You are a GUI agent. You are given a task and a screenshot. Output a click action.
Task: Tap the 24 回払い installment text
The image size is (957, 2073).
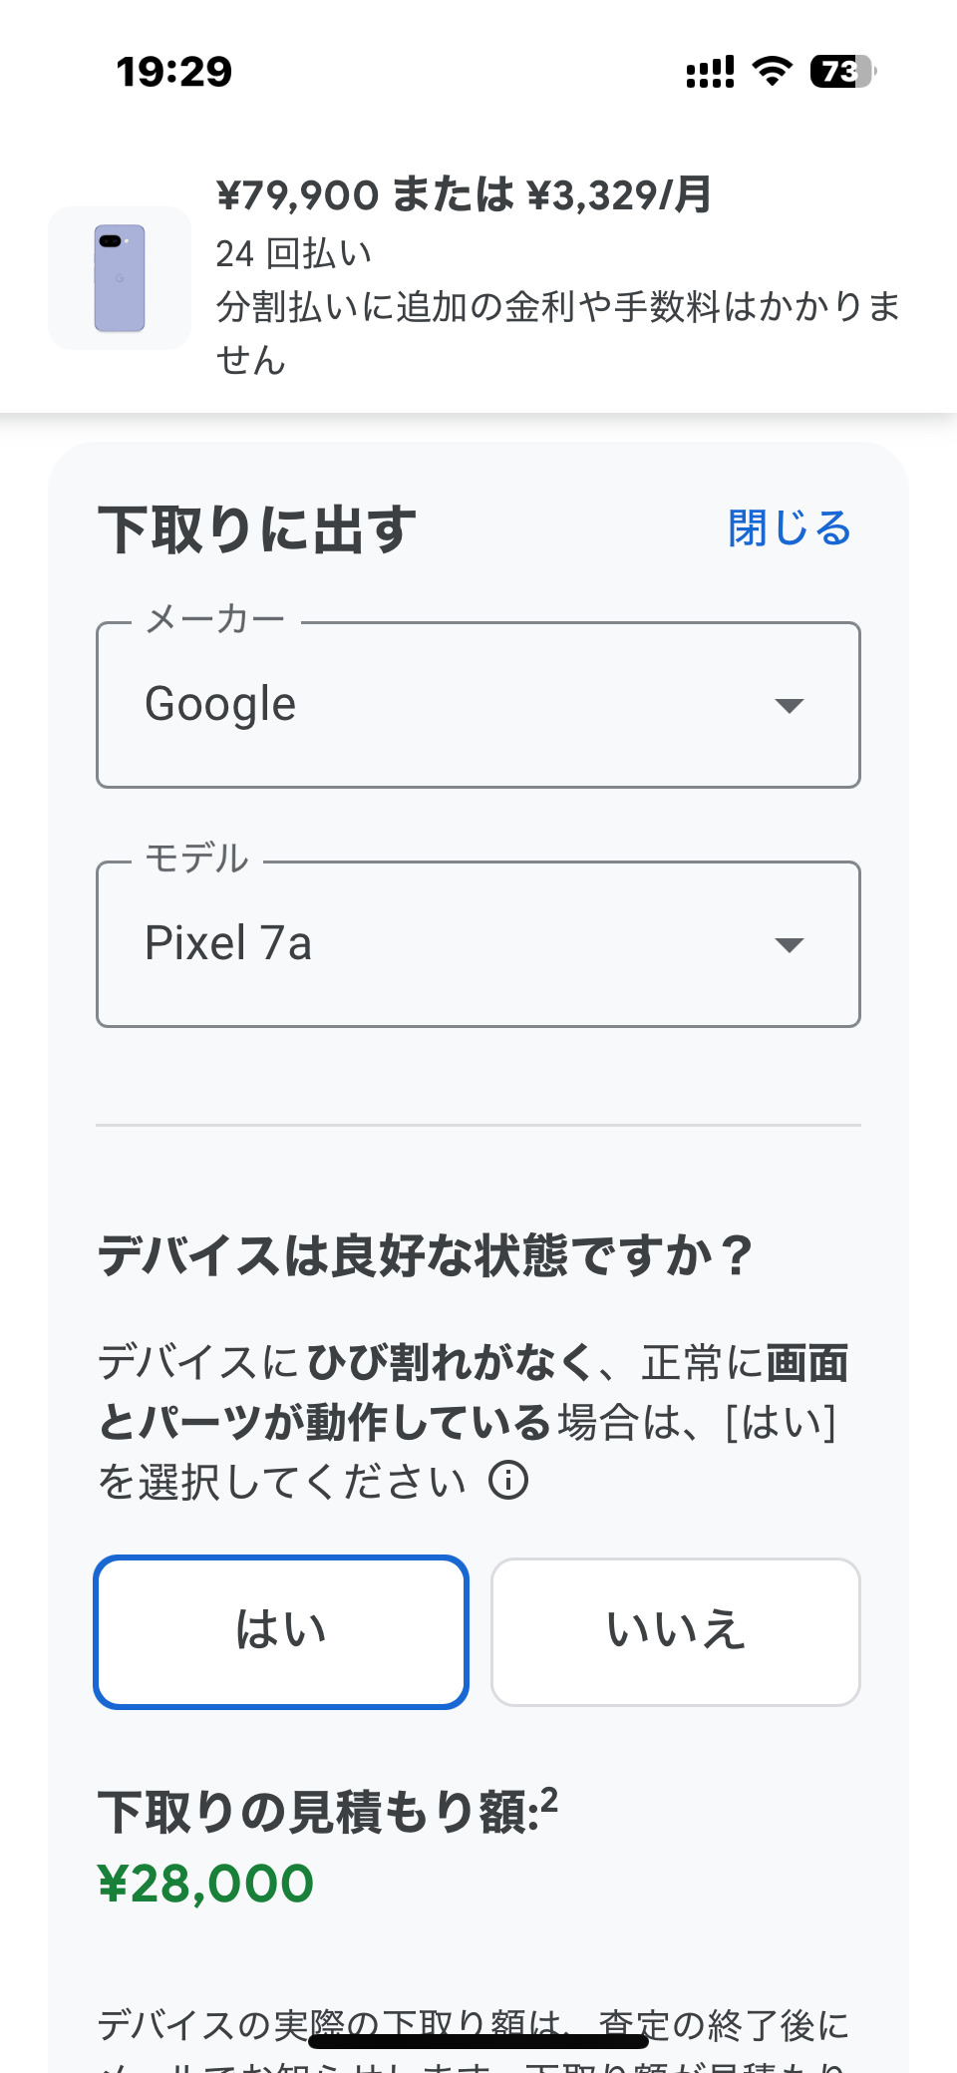tap(294, 253)
